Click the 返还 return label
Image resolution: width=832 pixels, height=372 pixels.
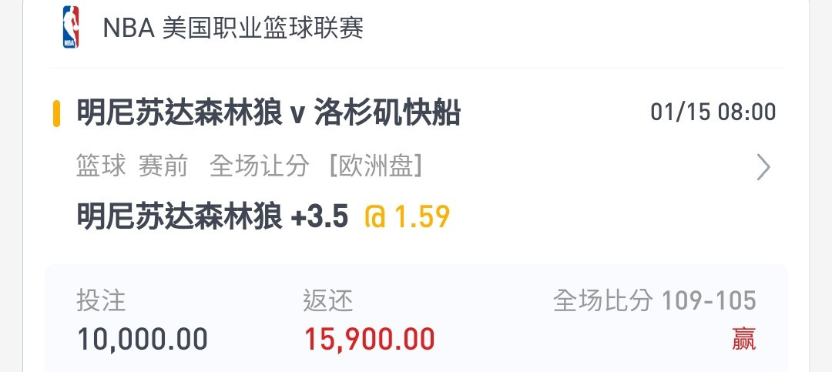(x=328, y=300)
